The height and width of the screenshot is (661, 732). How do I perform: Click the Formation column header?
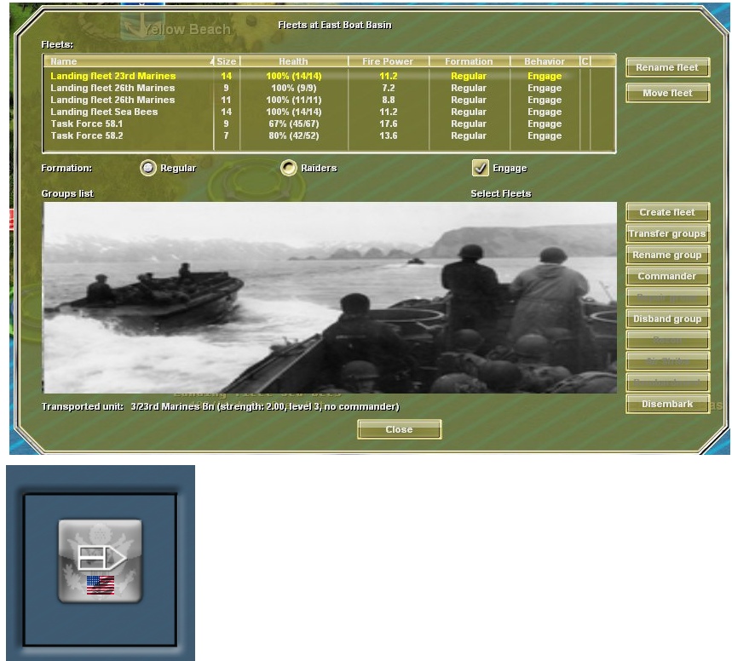click(469, 61)
